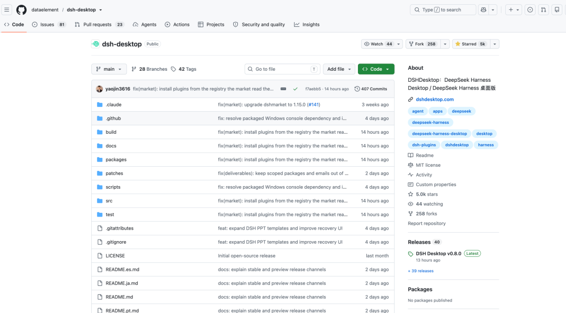
Task: Open the + 39 releases link
Action: (420, 271)
